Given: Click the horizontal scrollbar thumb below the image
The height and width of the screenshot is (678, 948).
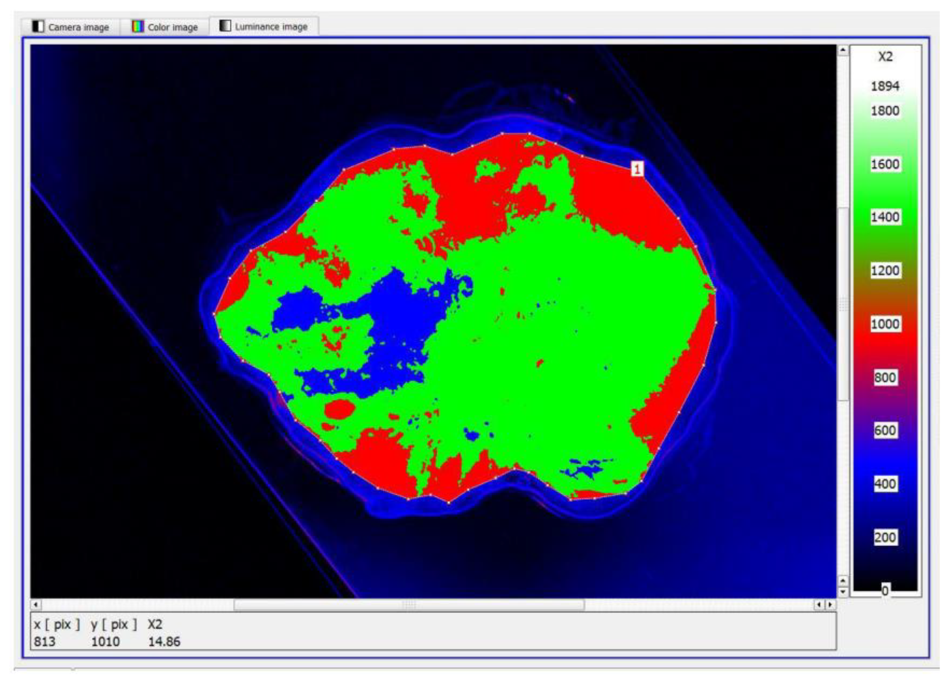Looking at the screenshot, I should (x=408, y=604).
